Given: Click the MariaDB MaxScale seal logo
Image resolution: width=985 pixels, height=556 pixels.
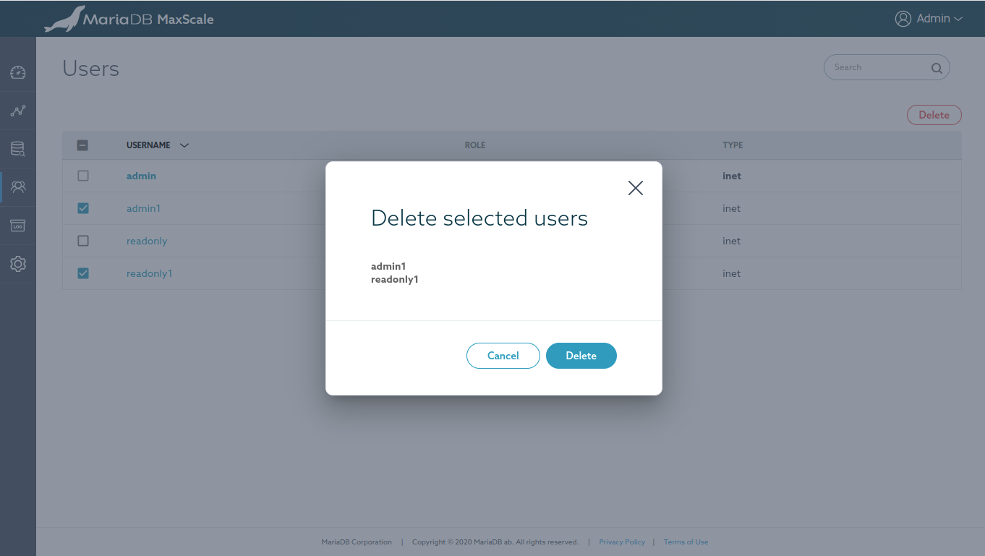Looking at the screenshot, I should (64, 20).
